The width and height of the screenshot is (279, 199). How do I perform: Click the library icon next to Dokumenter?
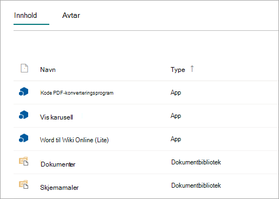(x=24, y=161)
